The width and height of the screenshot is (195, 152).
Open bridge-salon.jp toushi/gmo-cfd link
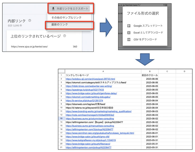(88, 137)
